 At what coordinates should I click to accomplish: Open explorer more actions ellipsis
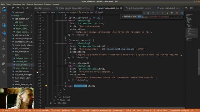click(32, 8)
